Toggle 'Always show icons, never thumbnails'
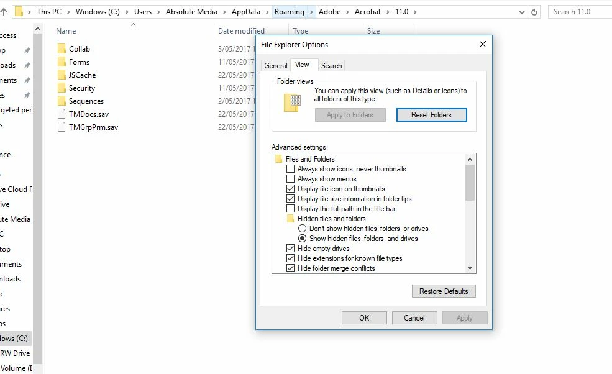This screenshot has height=374, width=612. (290, 169)
